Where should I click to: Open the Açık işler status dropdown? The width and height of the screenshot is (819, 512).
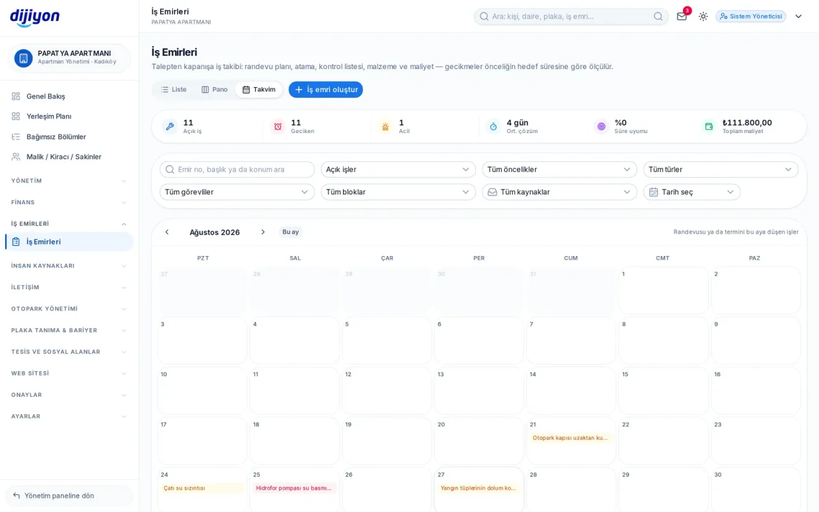point(398,170)
